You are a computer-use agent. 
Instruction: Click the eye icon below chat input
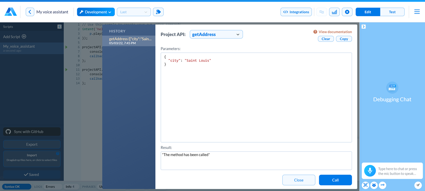click(x=374, y=185)
